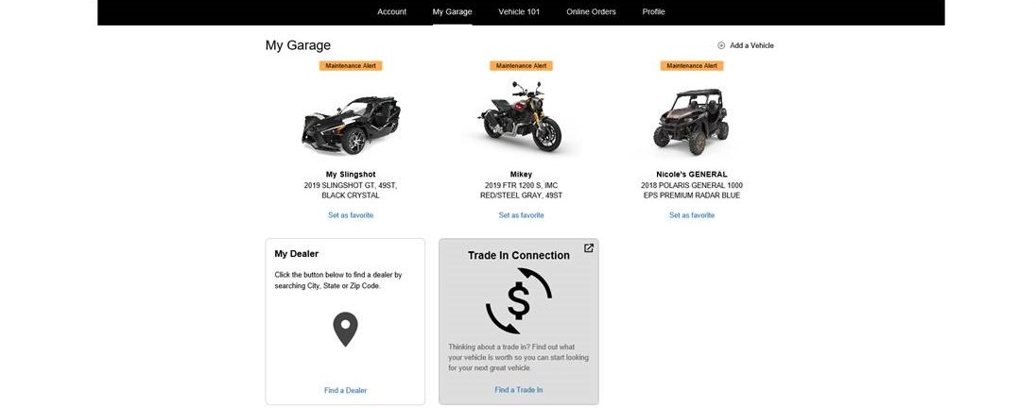Click the Maintenance Alert badge above Mikey
Screen dimensions: 1036x408
[x=521, y=66]
